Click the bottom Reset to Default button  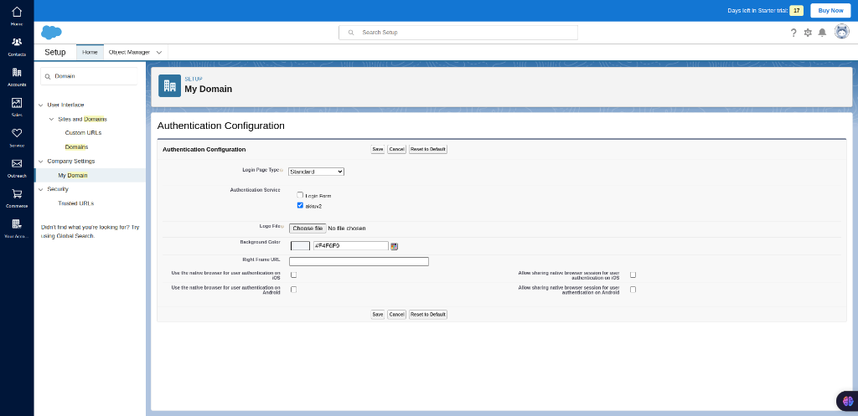click(x=428, y=315)
